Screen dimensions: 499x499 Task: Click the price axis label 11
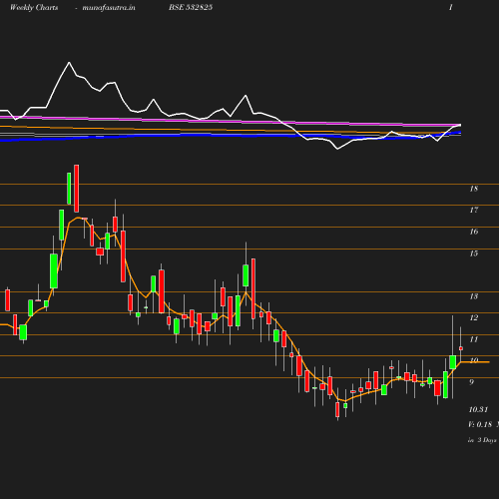coord(474,339)
